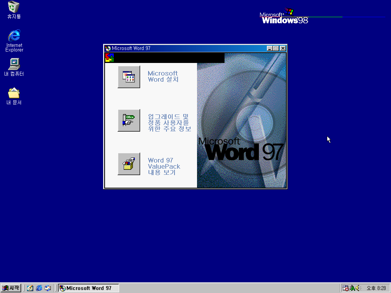
Task: Click the 'Microsoft Word 설치' link text
Action: pos(163,76)
